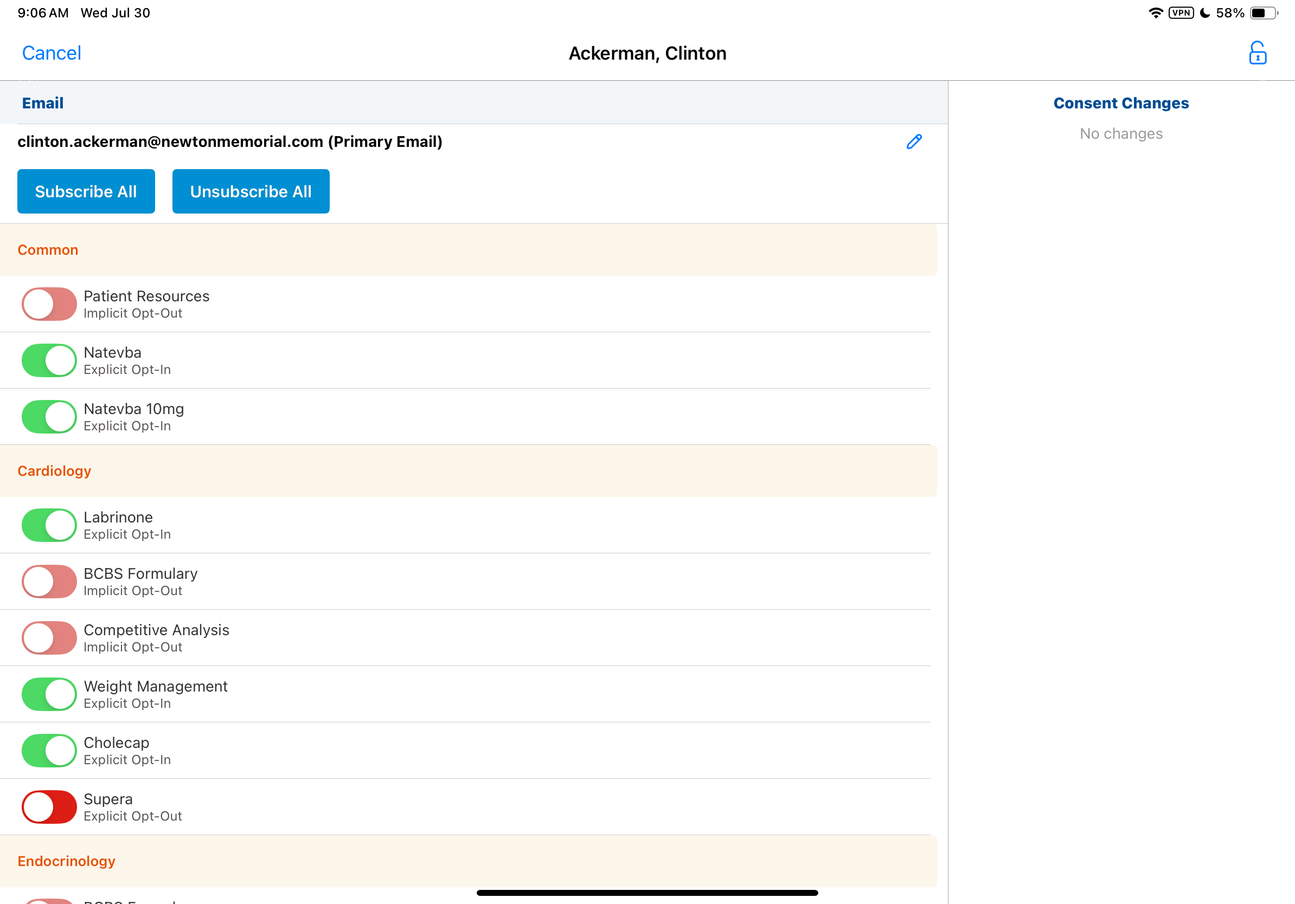Cancel the consent editing screen
The image size is (1295, 904).
(52, 53)
